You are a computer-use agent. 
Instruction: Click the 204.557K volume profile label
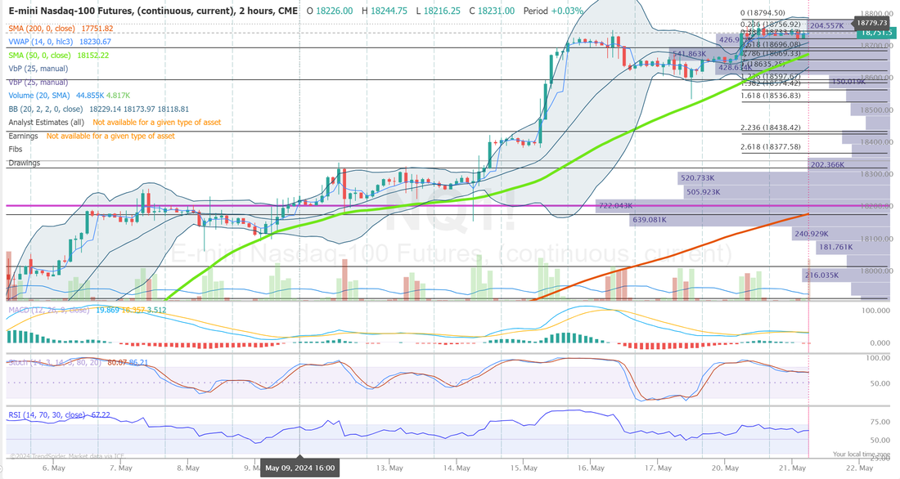pos(827,26)
